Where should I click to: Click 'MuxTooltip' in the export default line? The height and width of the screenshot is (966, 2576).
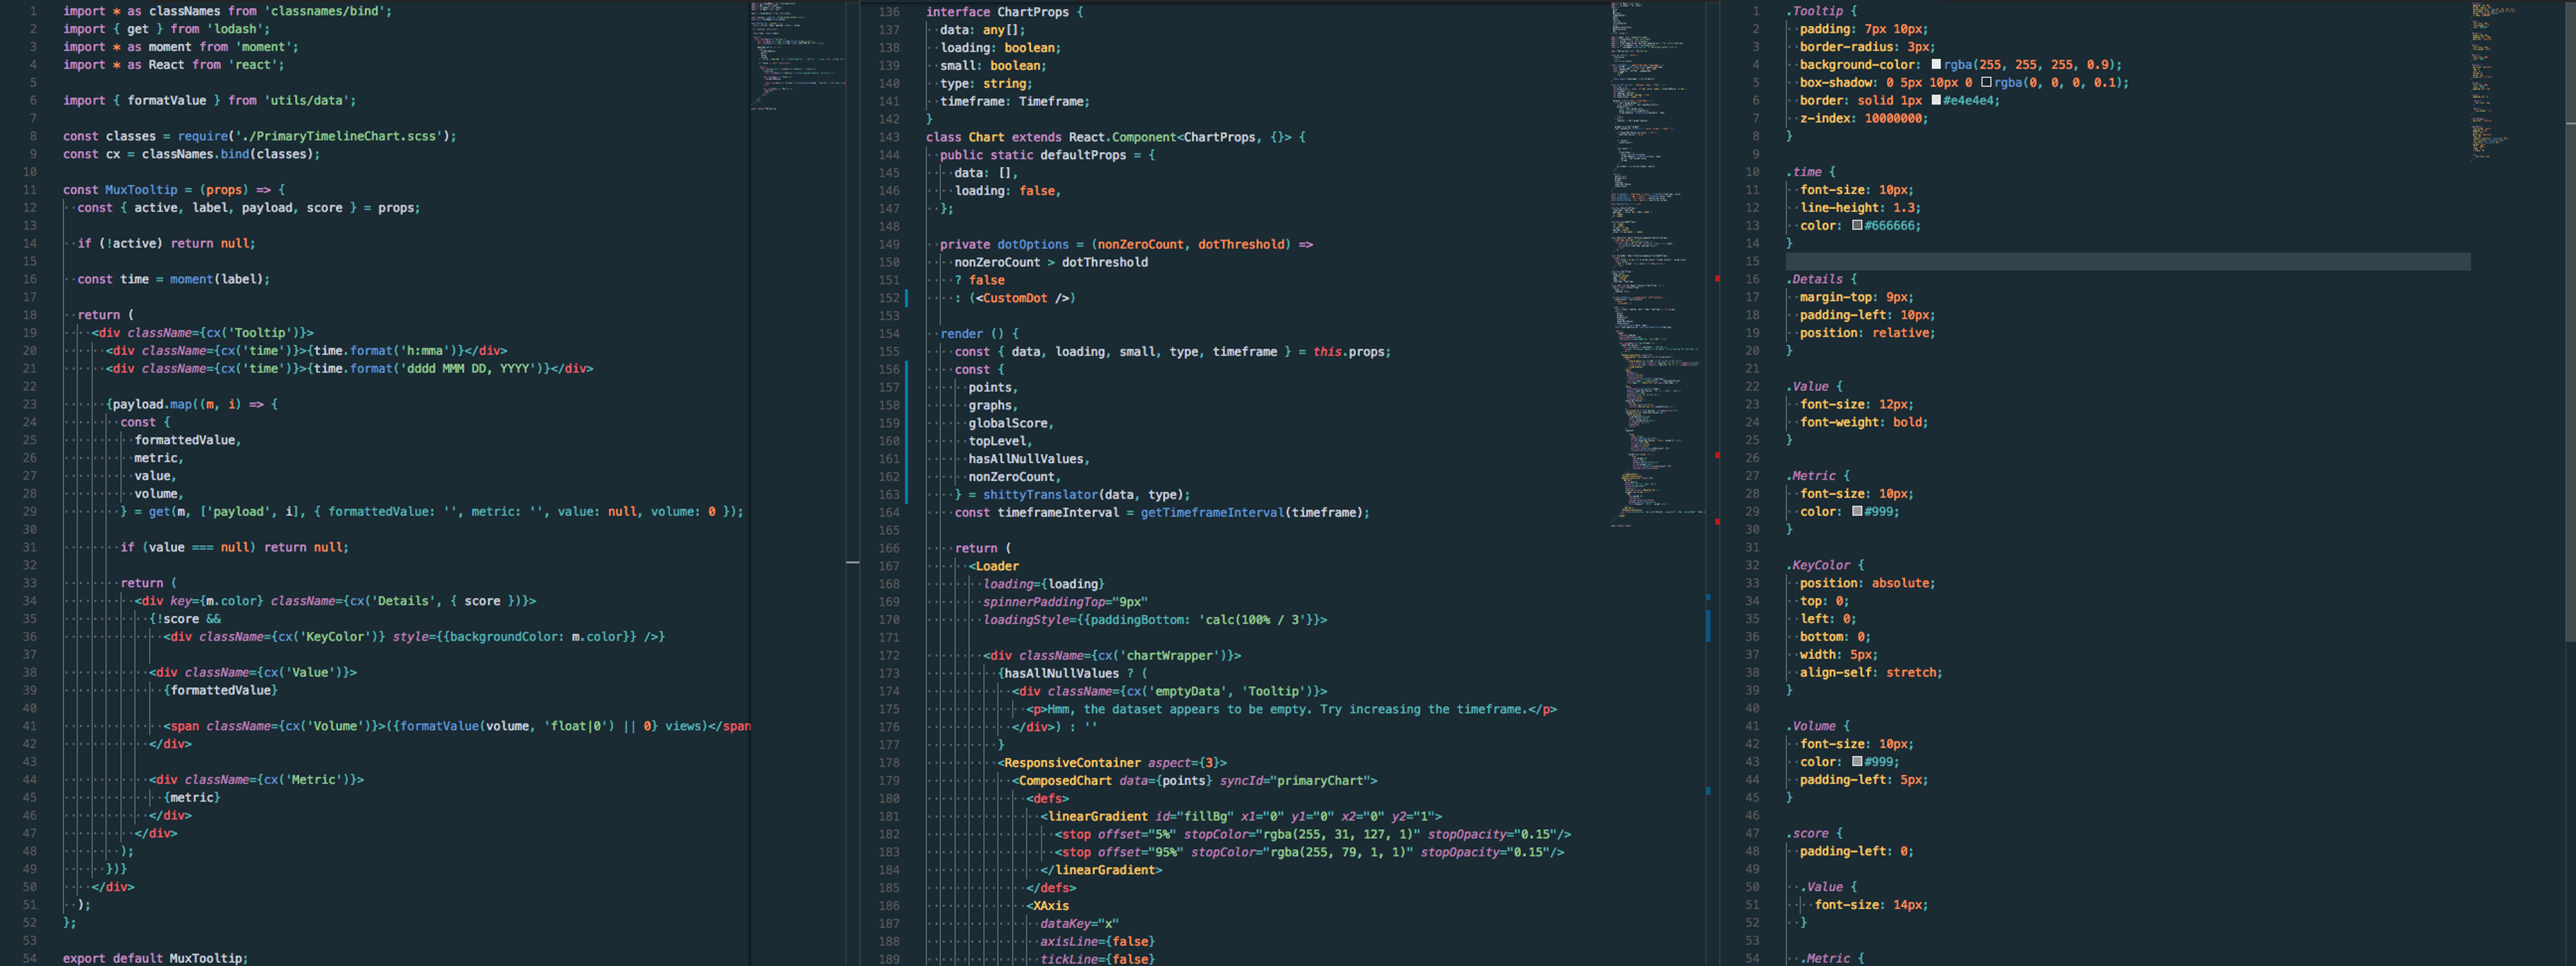pos(205,958)
